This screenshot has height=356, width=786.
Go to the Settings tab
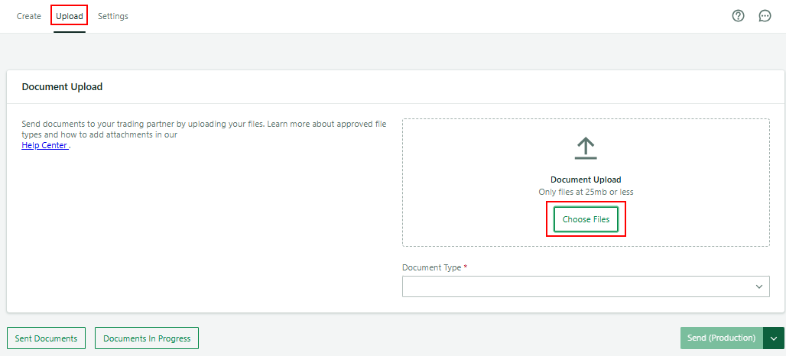pos(113,16)
